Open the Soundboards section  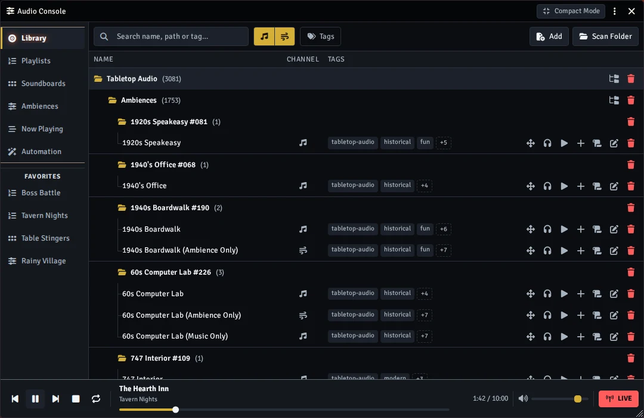click(43, 84)
